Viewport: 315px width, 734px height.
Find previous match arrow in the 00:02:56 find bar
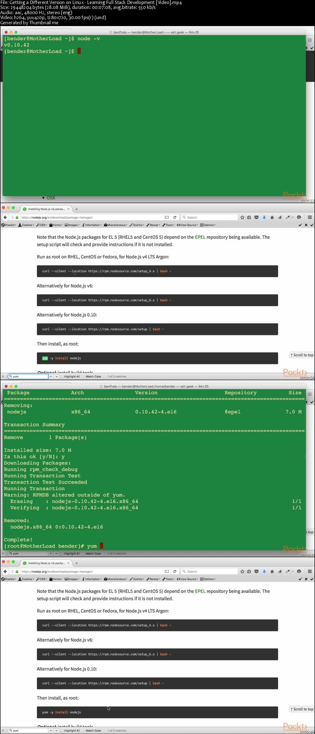[x=51, y=376]
